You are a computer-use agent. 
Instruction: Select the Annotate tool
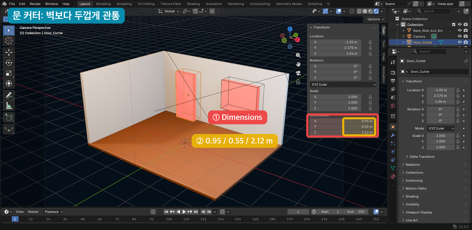(9, 95)
